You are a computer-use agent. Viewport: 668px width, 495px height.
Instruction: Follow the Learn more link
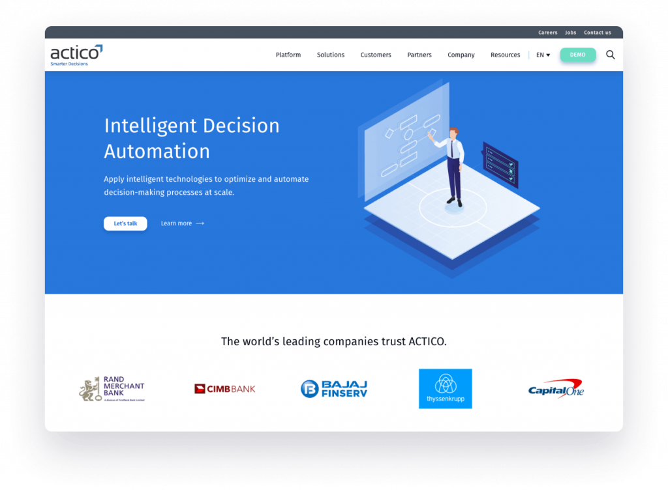pyautogui.click(x=183, y=223)
